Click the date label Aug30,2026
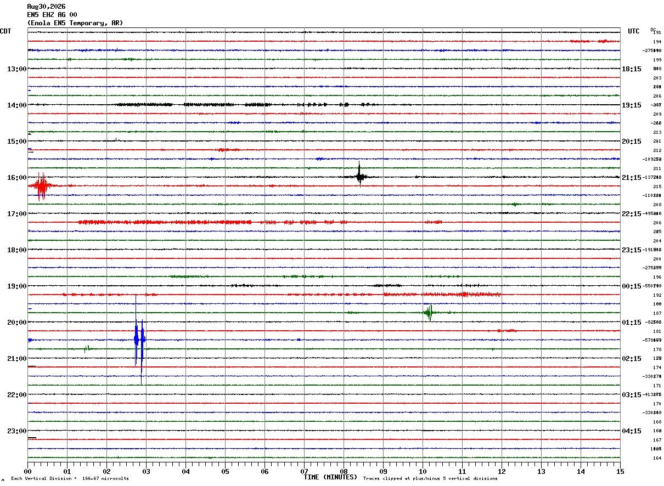Screen dimensions: 664x486 click(46, 7)
